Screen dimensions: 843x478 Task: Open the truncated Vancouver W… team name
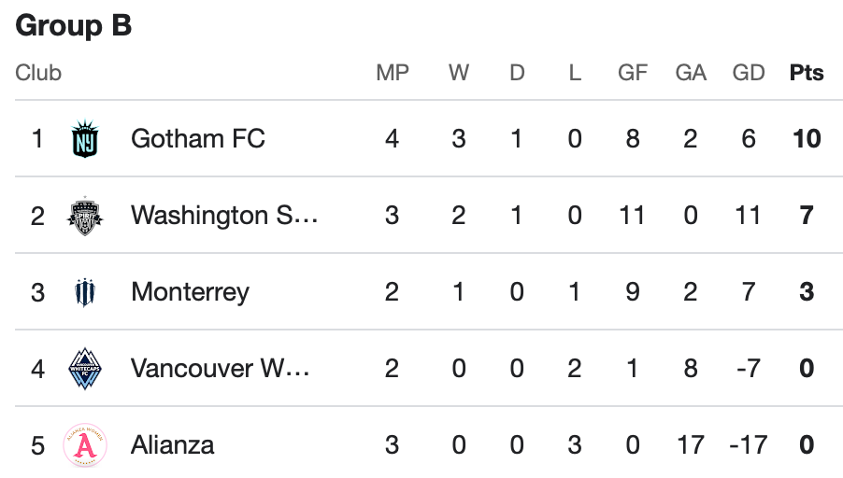tap(221, 369)
